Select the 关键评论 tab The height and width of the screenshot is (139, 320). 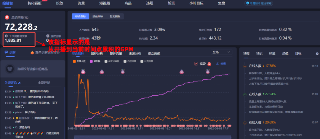(11, 83)
